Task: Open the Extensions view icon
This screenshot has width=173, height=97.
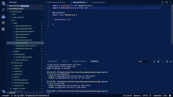Action: click(x=3, y=29)
